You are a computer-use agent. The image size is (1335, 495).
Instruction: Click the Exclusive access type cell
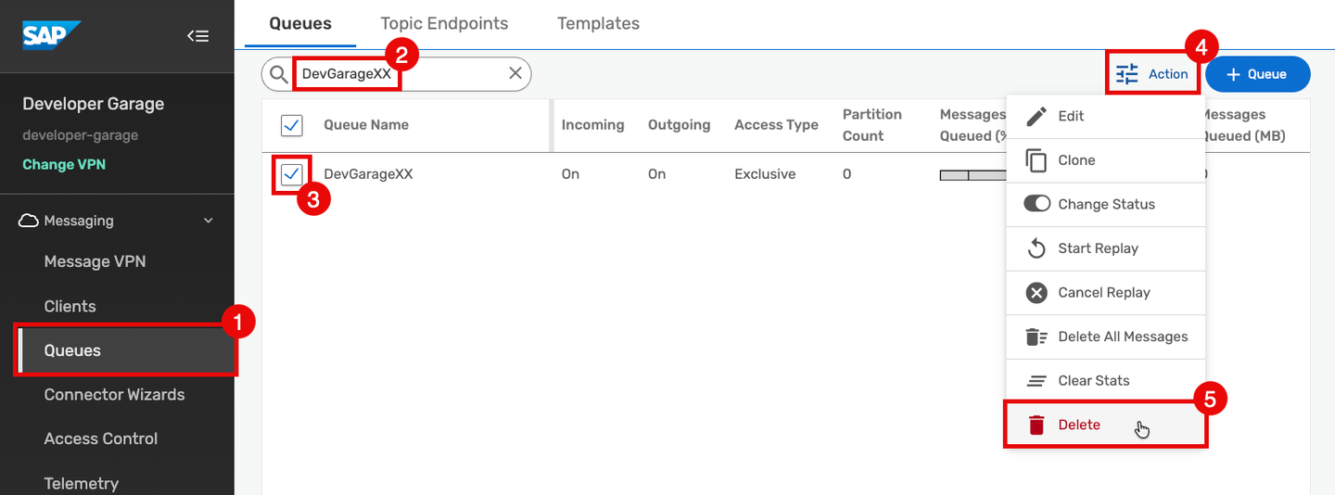point(766,173)
